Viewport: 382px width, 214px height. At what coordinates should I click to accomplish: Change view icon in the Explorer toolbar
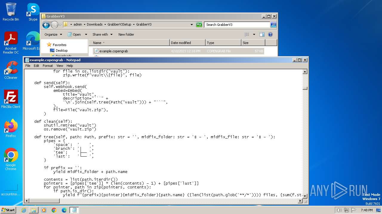click(x=247, y=34)
